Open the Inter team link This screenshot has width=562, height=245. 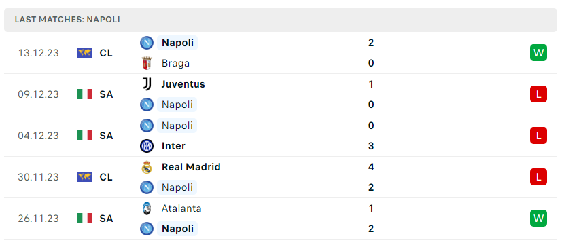click(x=173, y=146)
